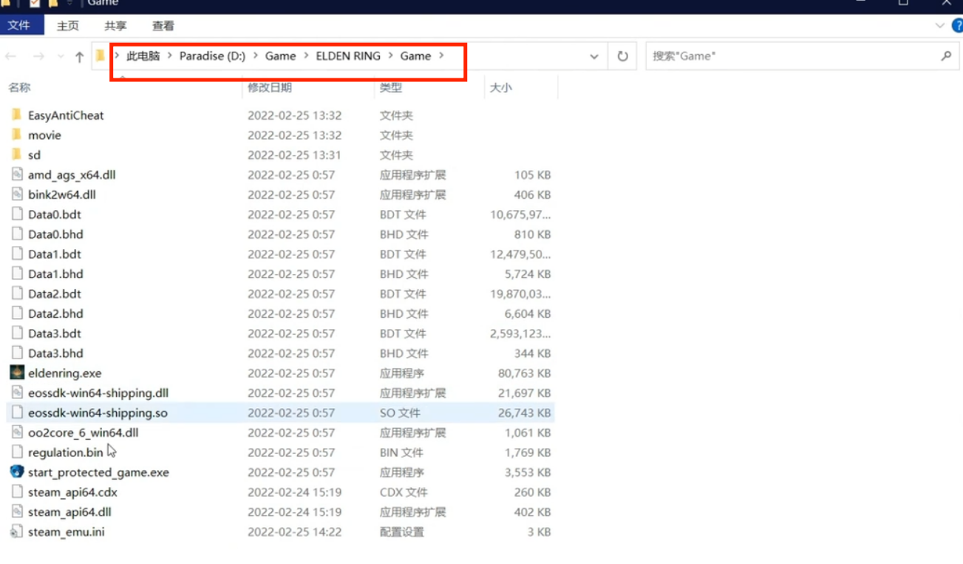Expand the address bar history dropdown

[x=593, y=56]
